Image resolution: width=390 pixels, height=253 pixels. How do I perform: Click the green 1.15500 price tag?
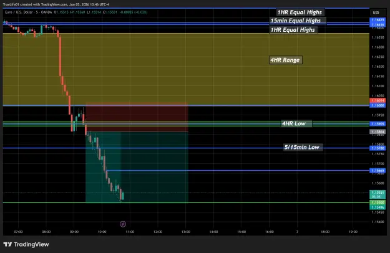pyautogui.click(x=378, y=203)
